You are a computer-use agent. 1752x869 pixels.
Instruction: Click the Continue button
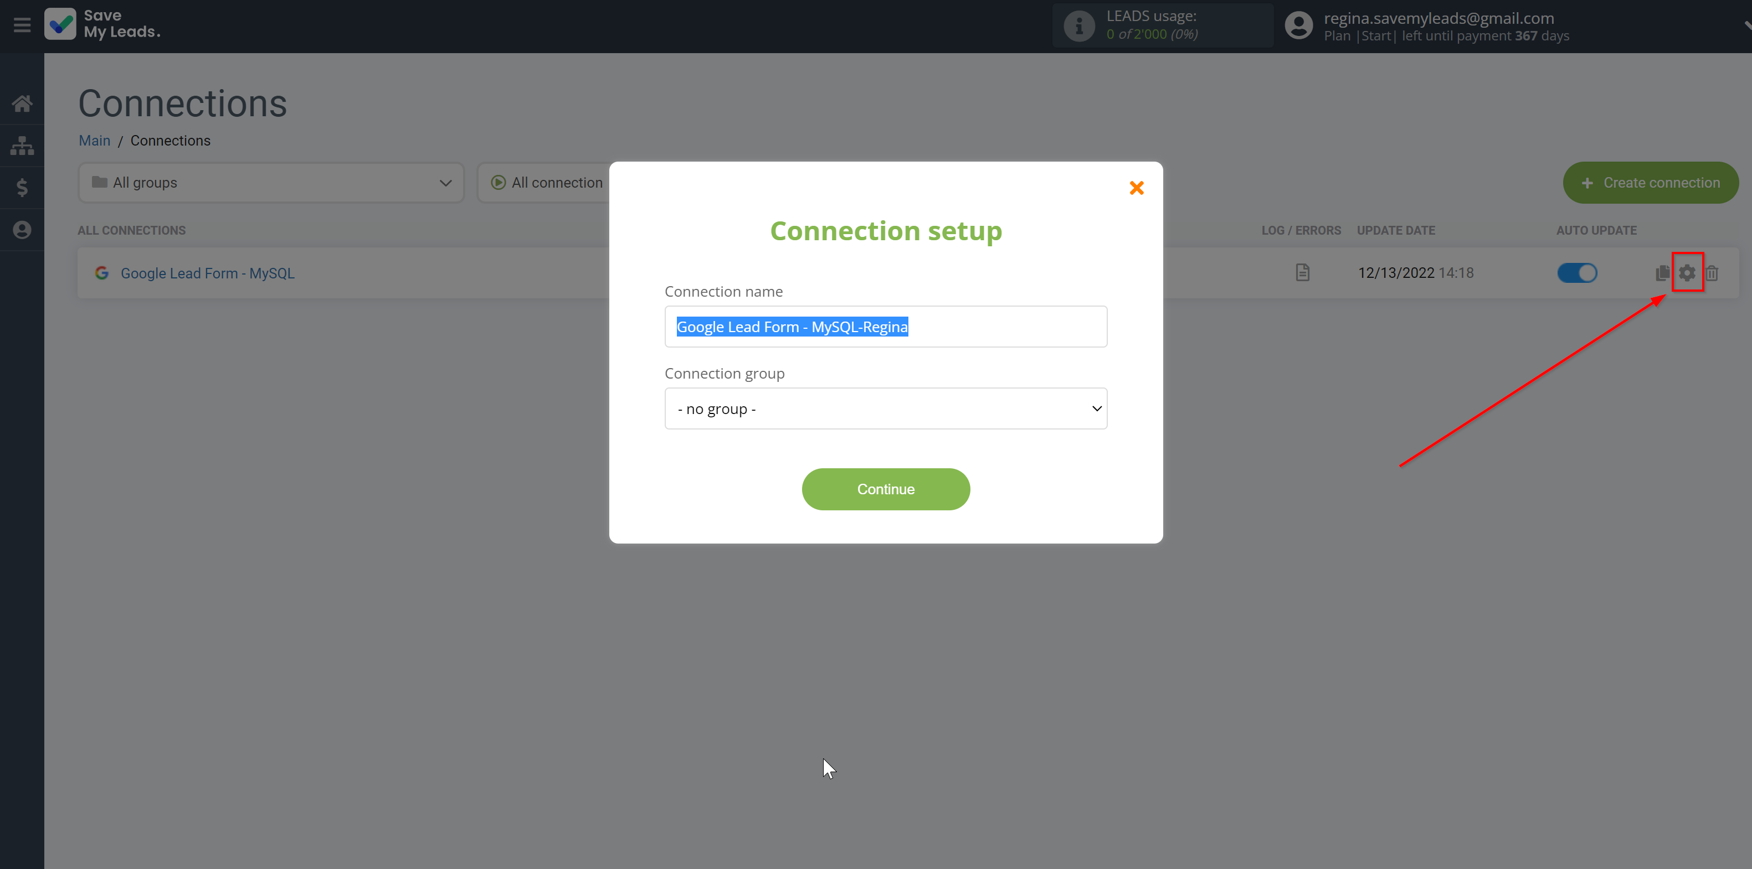click(886, 489)
